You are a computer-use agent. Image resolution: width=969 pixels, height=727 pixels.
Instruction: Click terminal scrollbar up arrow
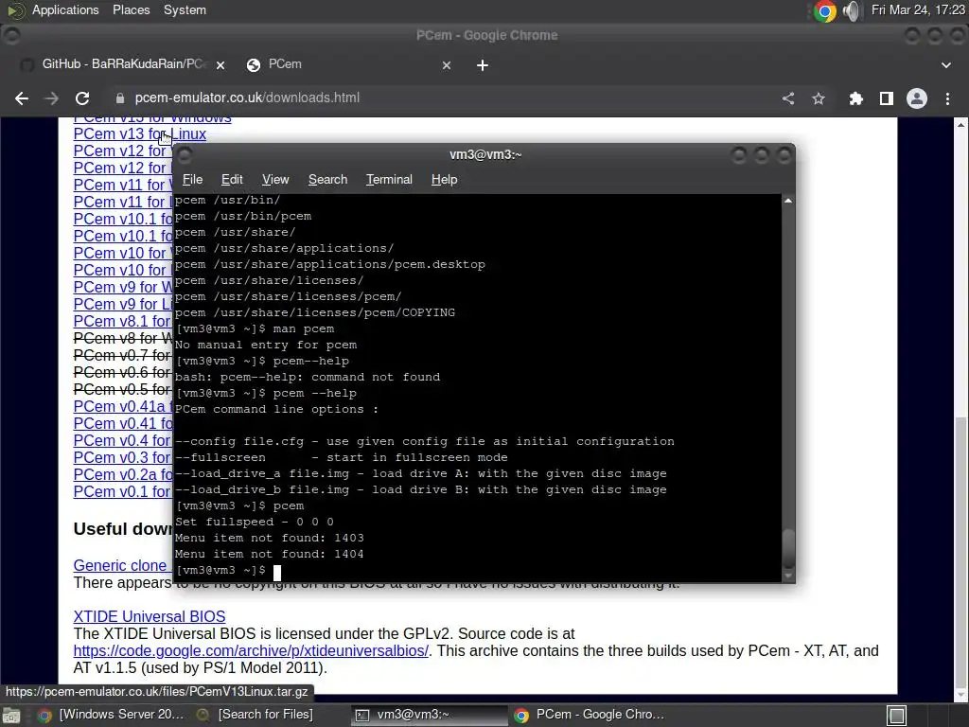pyautogui.click(x=788, y=201)
